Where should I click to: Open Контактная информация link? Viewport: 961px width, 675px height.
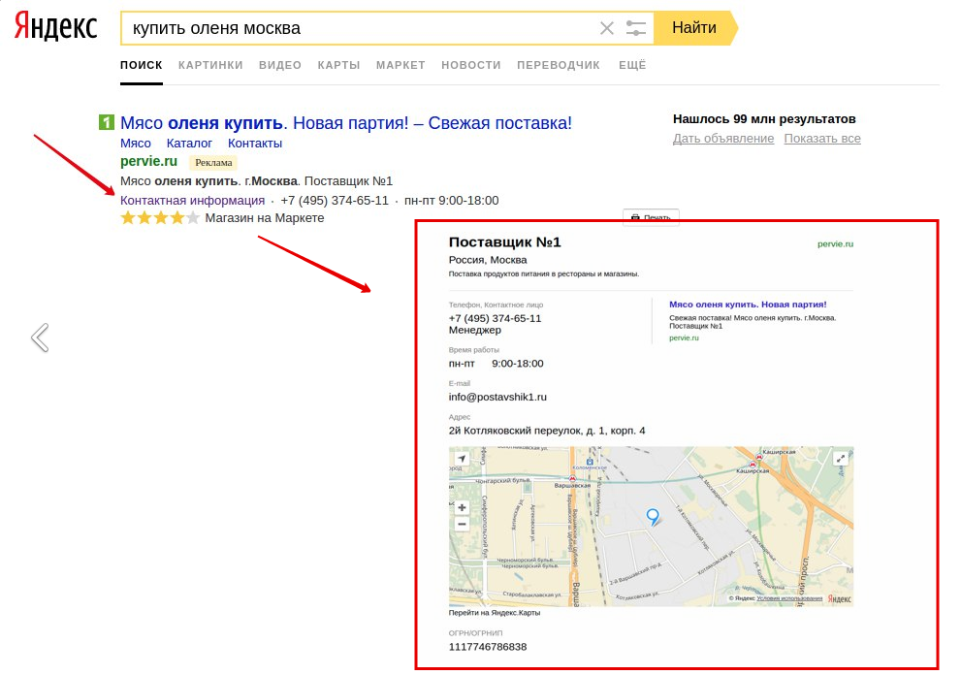click(x=192, y=201)
